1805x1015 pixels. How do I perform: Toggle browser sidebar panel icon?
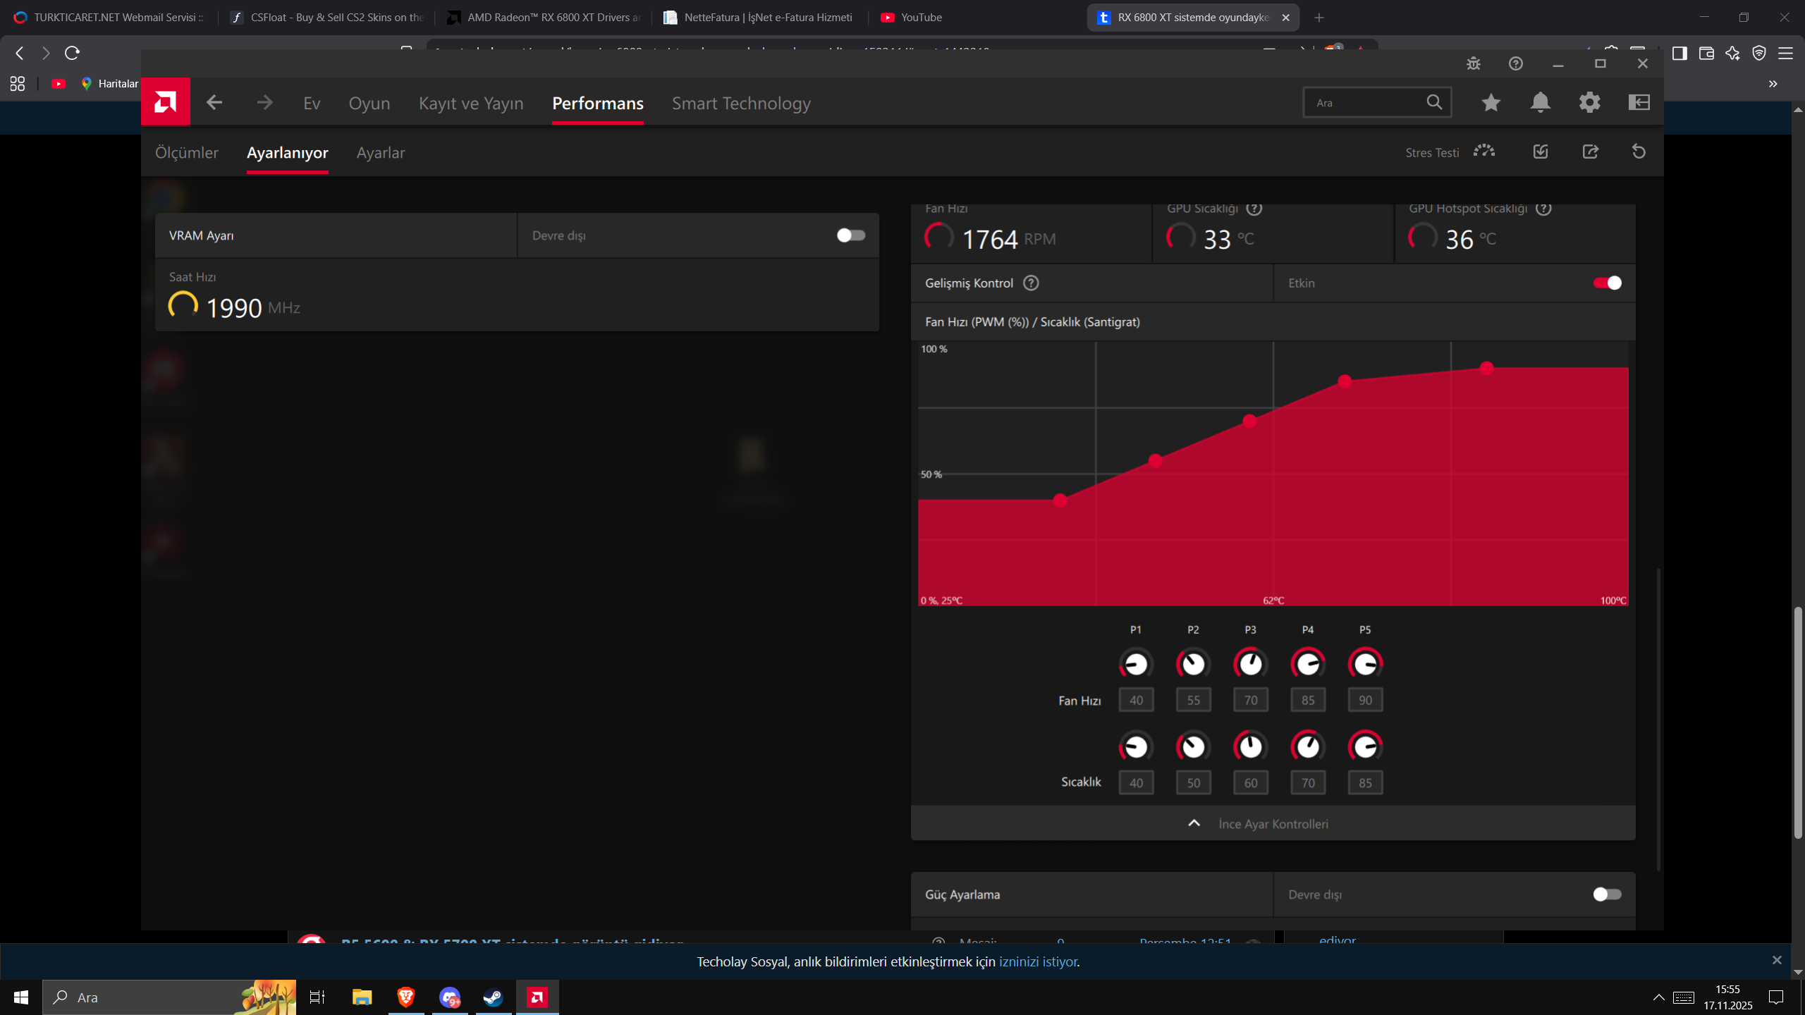[1679, 54]
